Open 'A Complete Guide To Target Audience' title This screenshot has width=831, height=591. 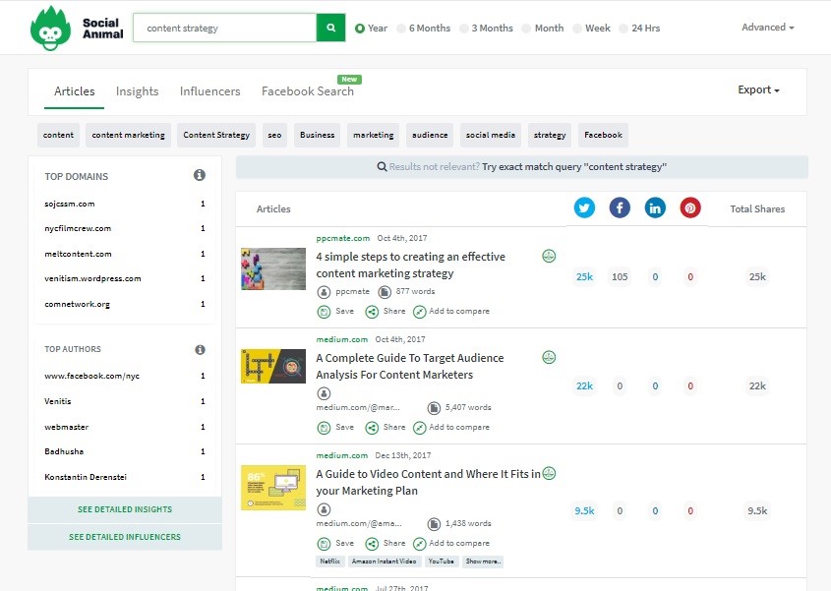click(410, 366)
